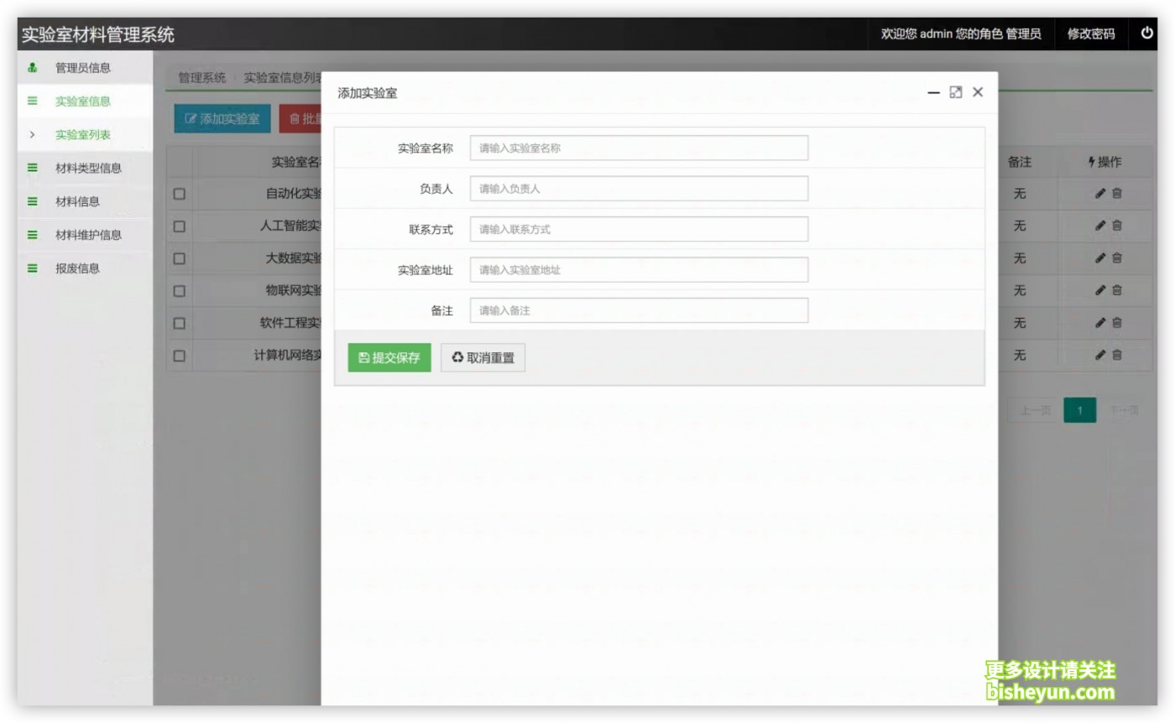The height and width of the screenshot is (723, 1175).
Task: Open the 管理员信息 sidebar menu
Action: 84,68
